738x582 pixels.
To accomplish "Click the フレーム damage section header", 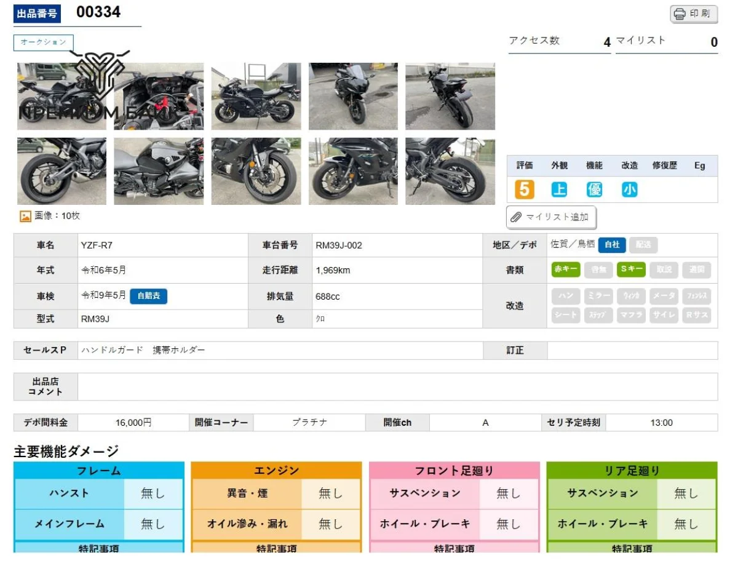I will click(98, 471).
